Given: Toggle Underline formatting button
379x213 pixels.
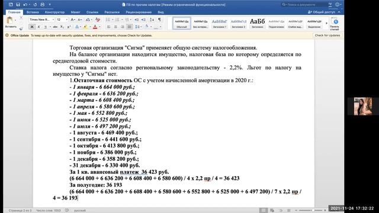Looking at the screenshot, I should [x=45, y=27].
